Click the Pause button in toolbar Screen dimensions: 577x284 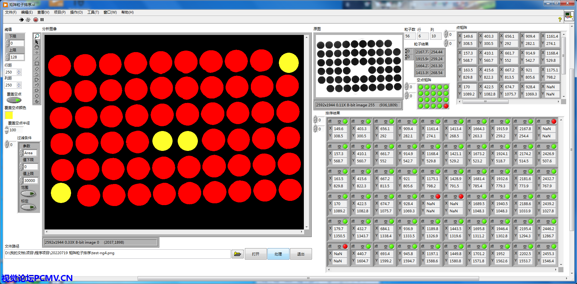pyautogui.click(x=42, y=20)
